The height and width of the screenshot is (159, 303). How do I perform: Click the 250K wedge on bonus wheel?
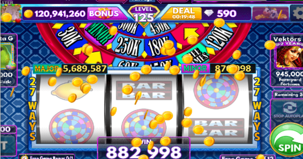[128, 46]
